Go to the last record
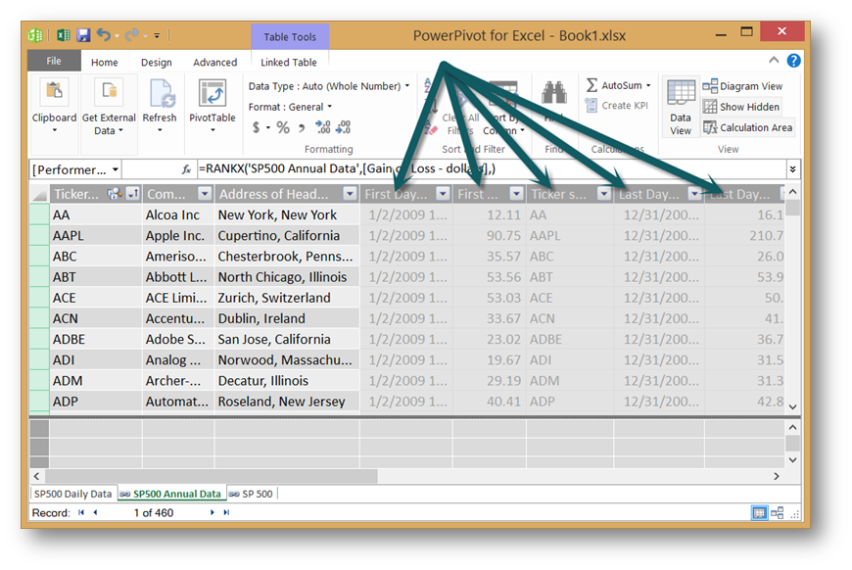The width and height of the screenshot is (852, 570). [226, 512]
